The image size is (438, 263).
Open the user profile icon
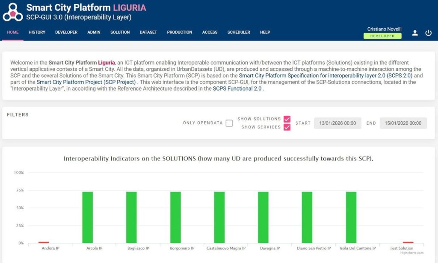click(x=414, y=33)
